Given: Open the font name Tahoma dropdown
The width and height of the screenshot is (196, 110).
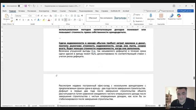Looking at the screenshot, I should tap(28, 16).
